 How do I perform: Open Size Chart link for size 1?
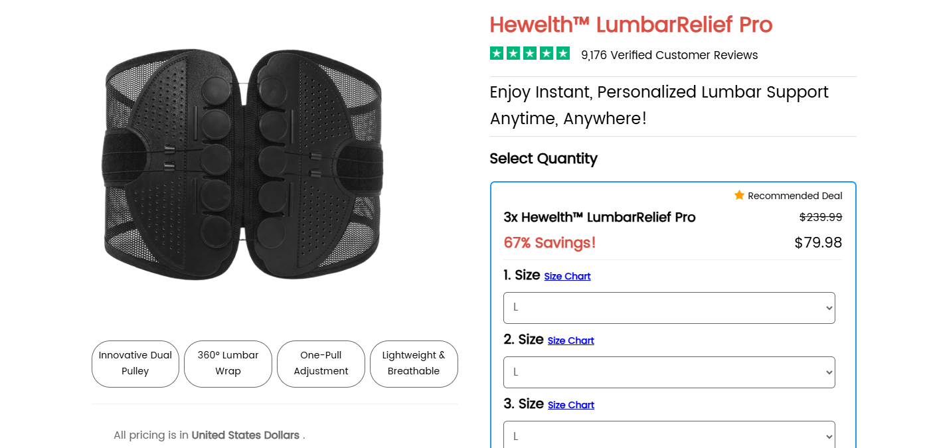(567, 276)
